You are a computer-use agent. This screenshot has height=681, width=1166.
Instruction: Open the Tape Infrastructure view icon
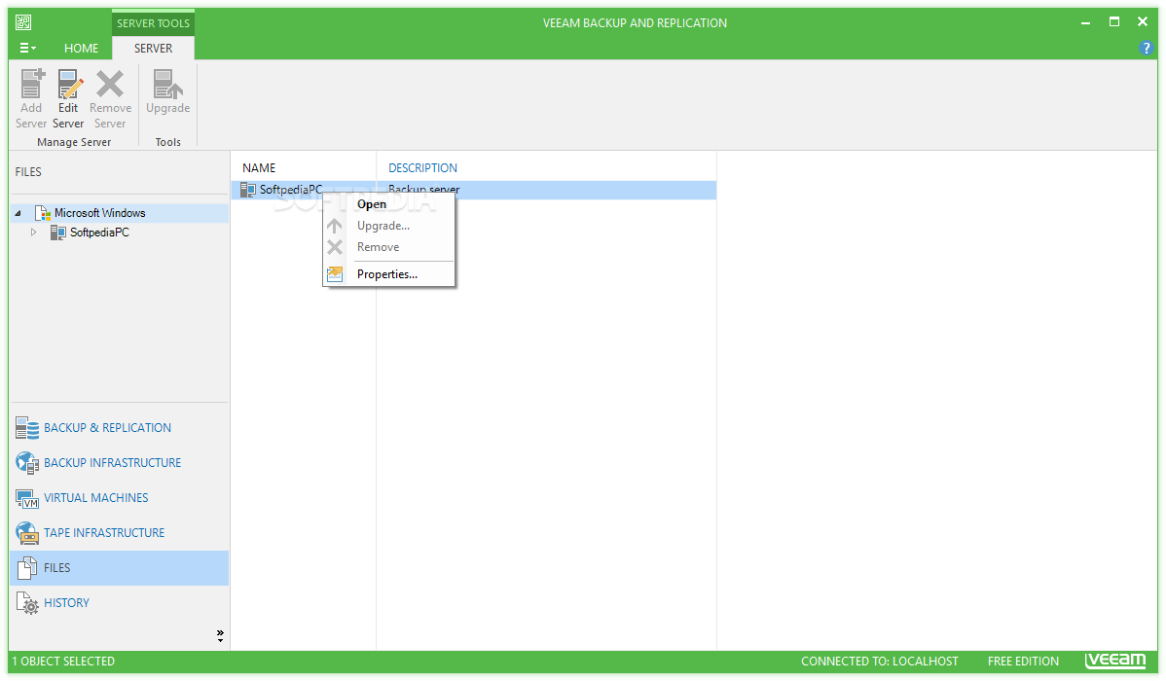point(27,533)
